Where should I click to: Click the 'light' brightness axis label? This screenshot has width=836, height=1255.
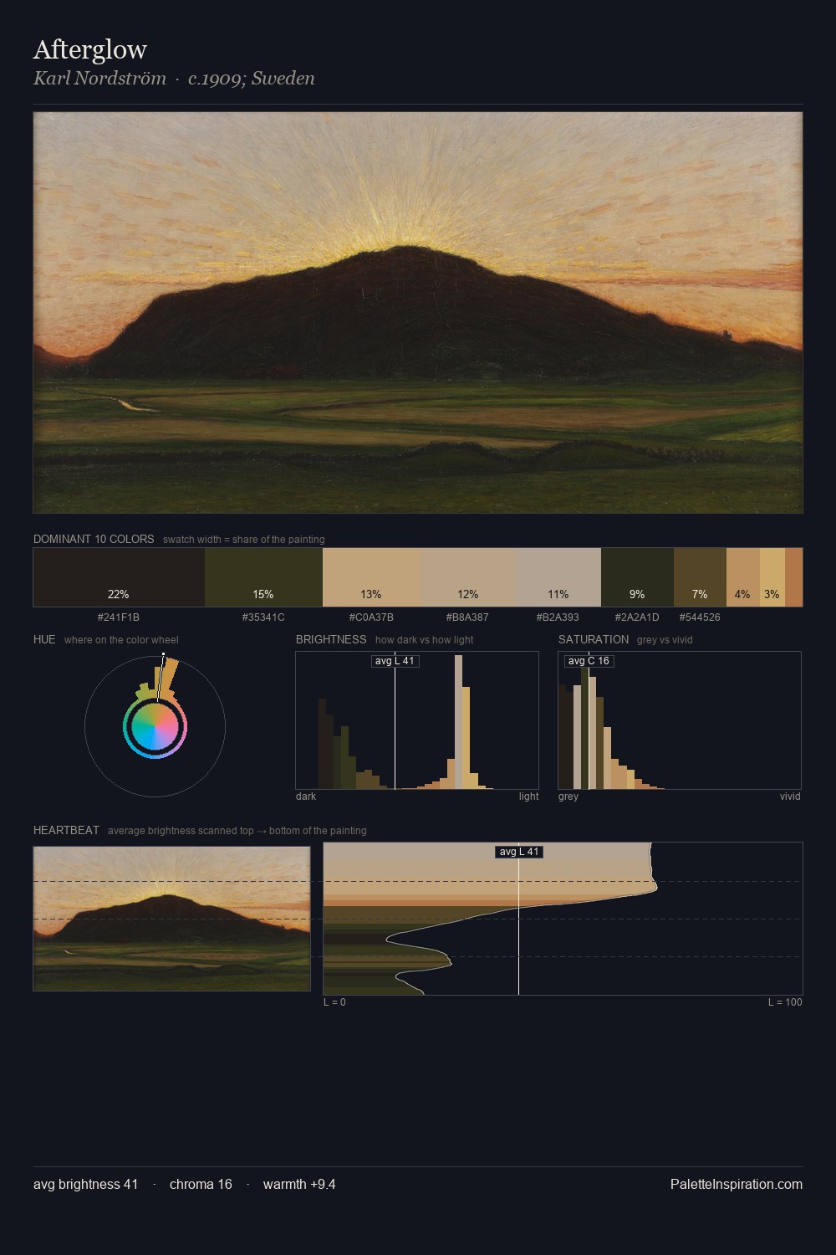click(528, 797)
